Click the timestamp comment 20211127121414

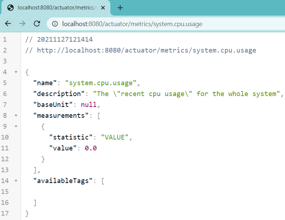[65, 40]
